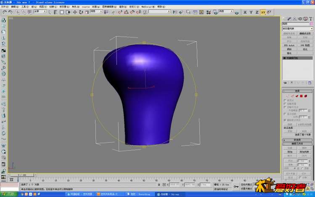Click the object name input field
This screenshot has height=197, width=315.
(x=296, y=24)
